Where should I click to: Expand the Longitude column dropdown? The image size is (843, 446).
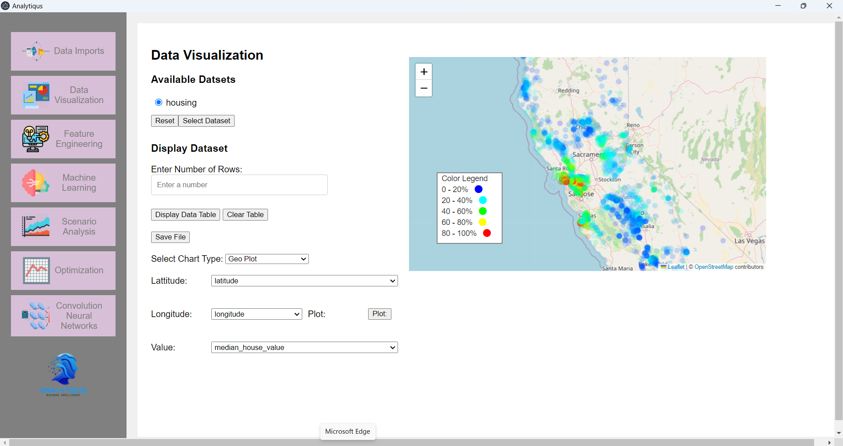pos(256,314)
